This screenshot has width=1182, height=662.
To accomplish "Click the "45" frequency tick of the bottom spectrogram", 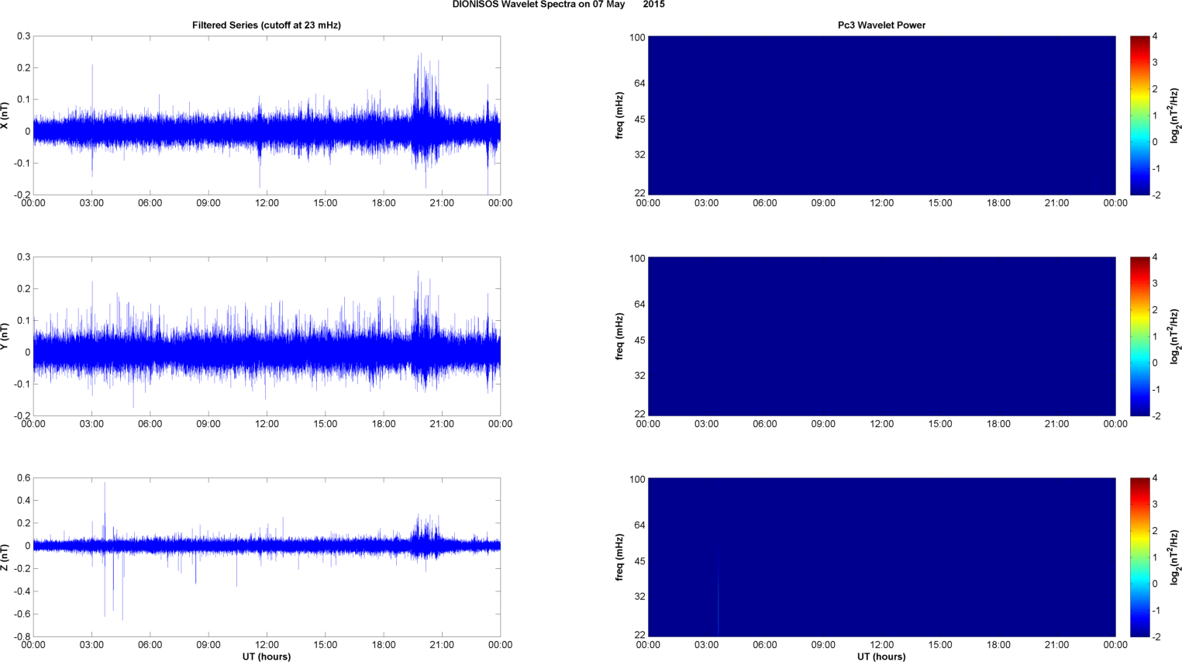I will (639, 561).
